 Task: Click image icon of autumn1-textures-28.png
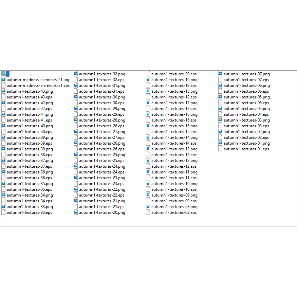(x=76, y=120)
